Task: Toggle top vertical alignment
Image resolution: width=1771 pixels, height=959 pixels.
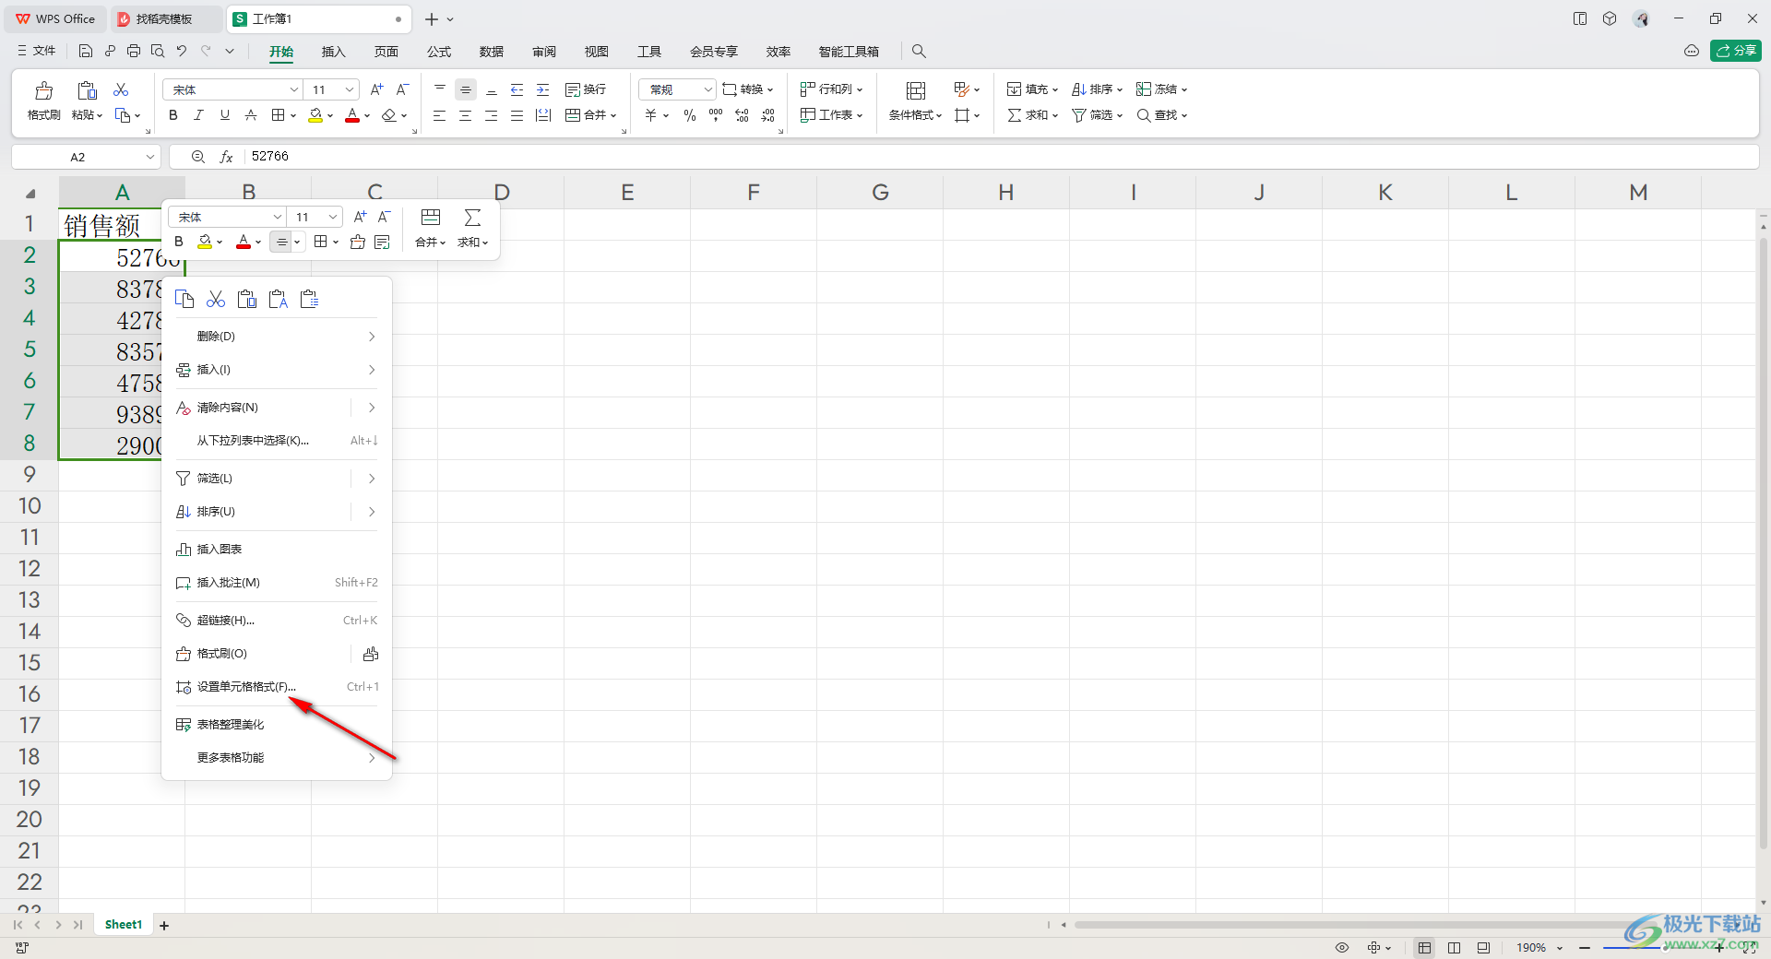Action: coord(440,89)
